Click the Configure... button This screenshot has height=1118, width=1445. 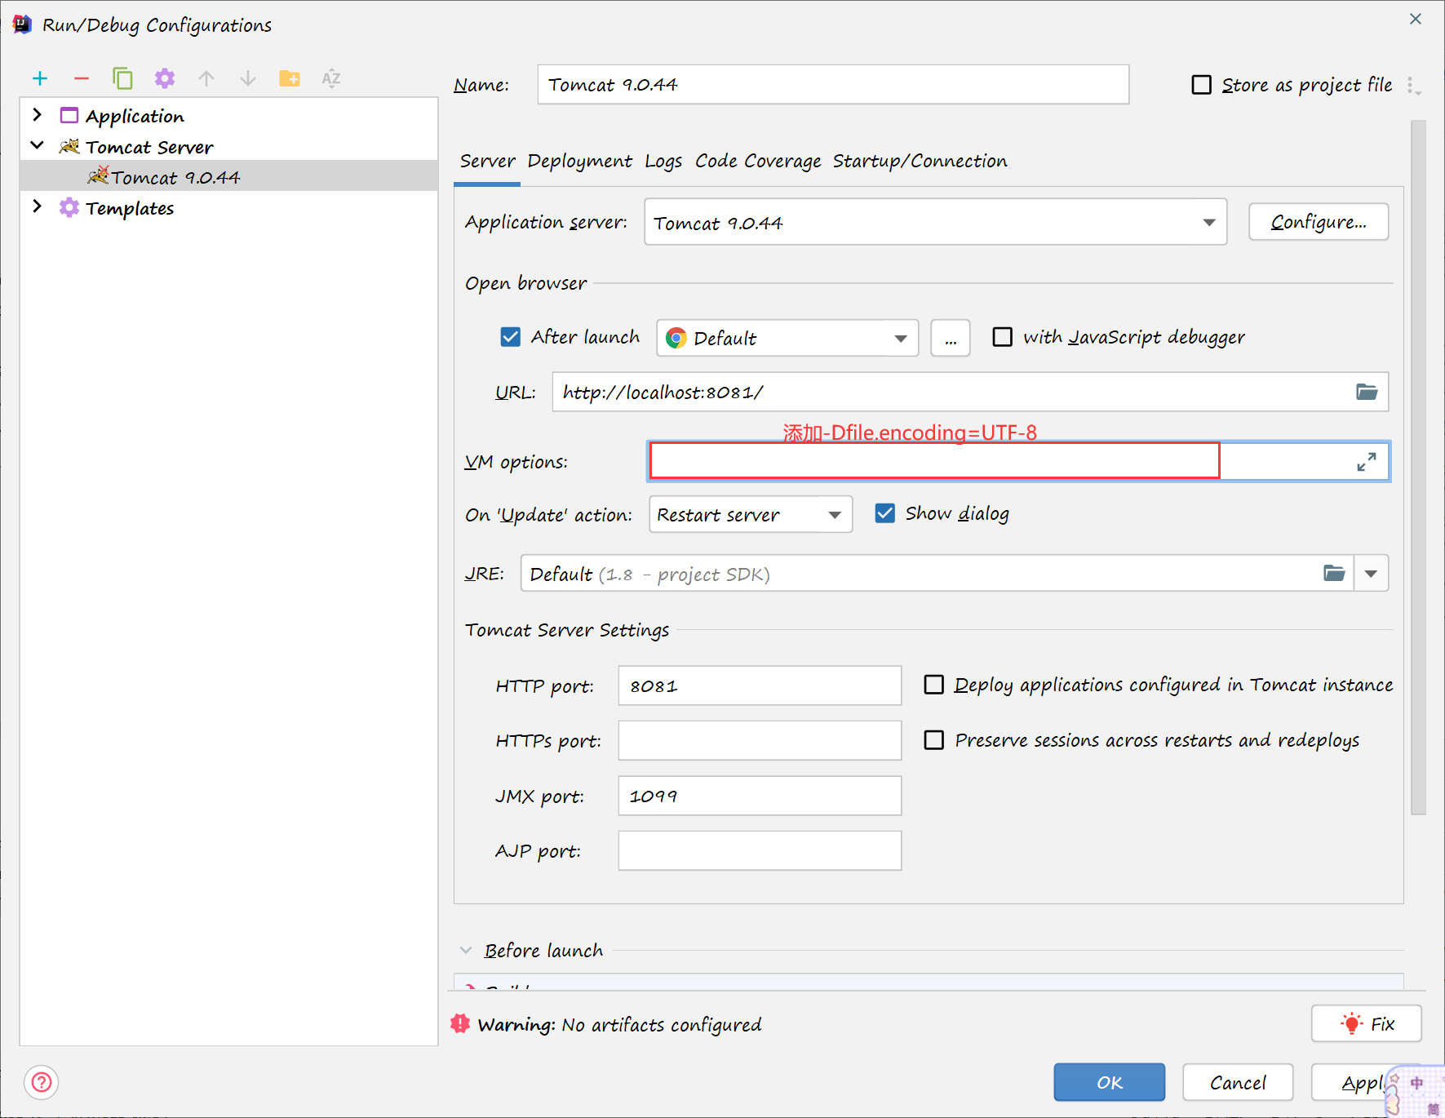[1319, 222]
